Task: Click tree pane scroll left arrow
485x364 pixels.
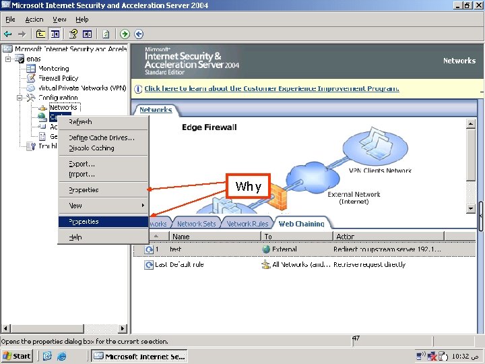Action: pyautogui.click(x=5, y=328)
